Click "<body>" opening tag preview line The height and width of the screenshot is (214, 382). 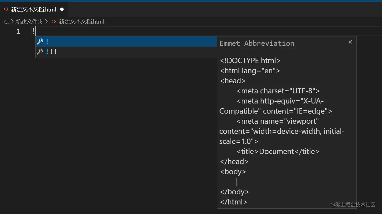point(233,172)
